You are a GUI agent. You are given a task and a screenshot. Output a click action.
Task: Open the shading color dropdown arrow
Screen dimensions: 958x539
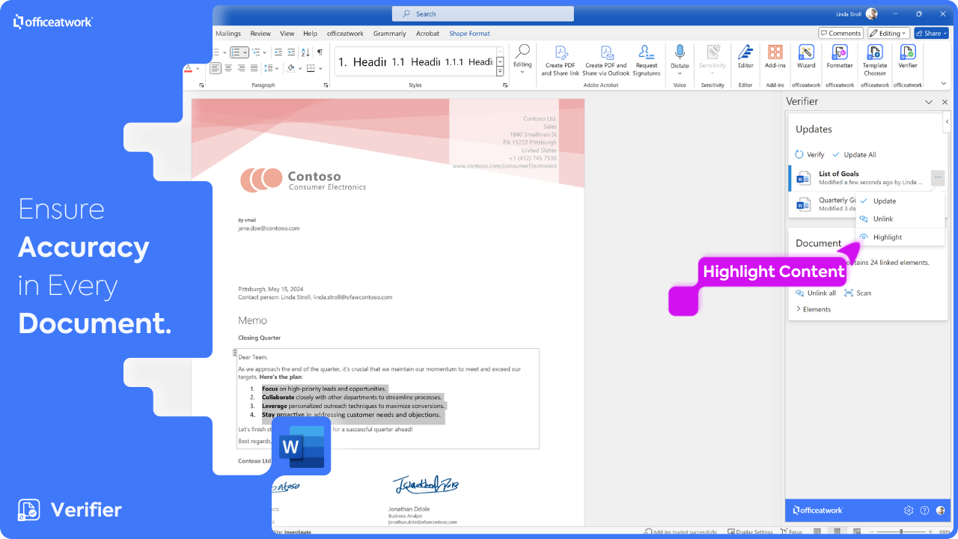[x=300, y=68]
